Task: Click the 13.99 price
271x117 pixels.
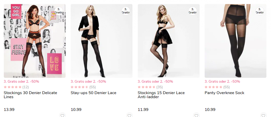Action: pos(9,110)
